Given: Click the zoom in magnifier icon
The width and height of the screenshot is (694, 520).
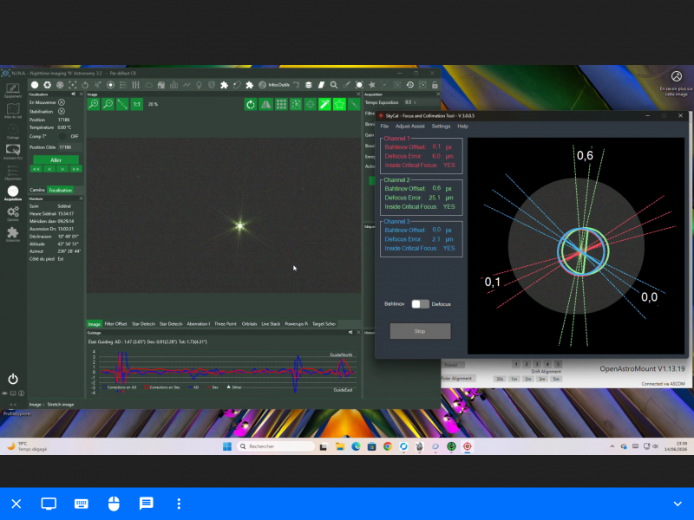Looking at the screenshot, I should click(94, 104).
